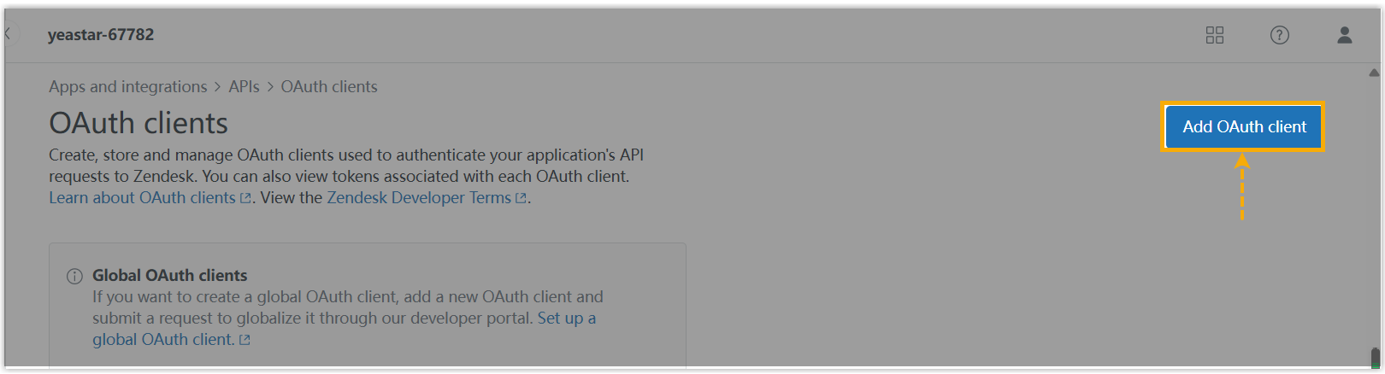This screenshot has height=374, width=1385.
Task: Open the Zendesk products grid icon
Action: click(1214, 35)
